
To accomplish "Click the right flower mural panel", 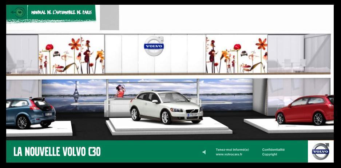I will pyautogui.click(x=237, y=54).
